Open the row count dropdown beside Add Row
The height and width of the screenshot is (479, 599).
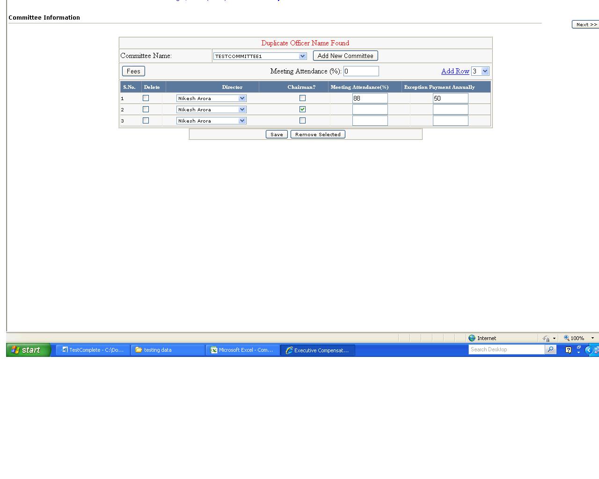(480, 71)
